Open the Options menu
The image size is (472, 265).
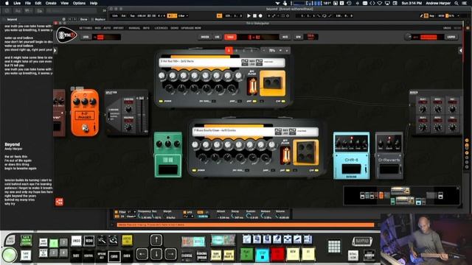[79, 3]
